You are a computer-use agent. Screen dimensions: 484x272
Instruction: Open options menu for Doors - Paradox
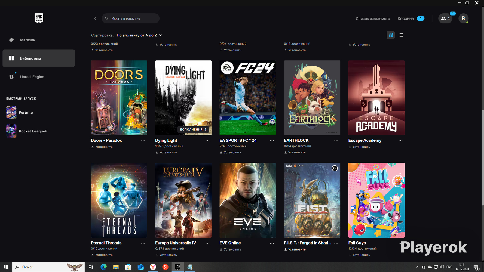pyautogui.click(x=143, y=141)
